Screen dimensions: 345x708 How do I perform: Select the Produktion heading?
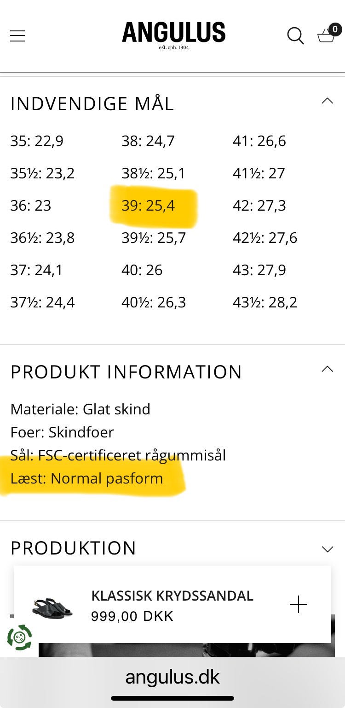(x=74, y=548)
